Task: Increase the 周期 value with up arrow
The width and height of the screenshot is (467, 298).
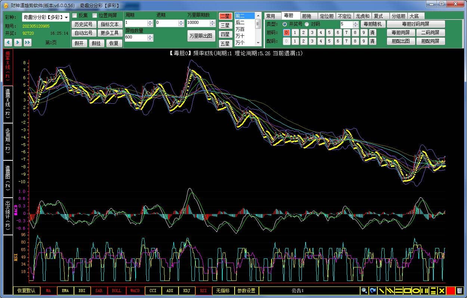Action: 150,22
